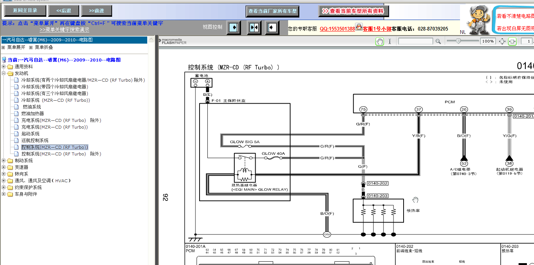Click the fit-to-page zoom icon
Viewport: 534px width, 265px height.
[502, 41]
